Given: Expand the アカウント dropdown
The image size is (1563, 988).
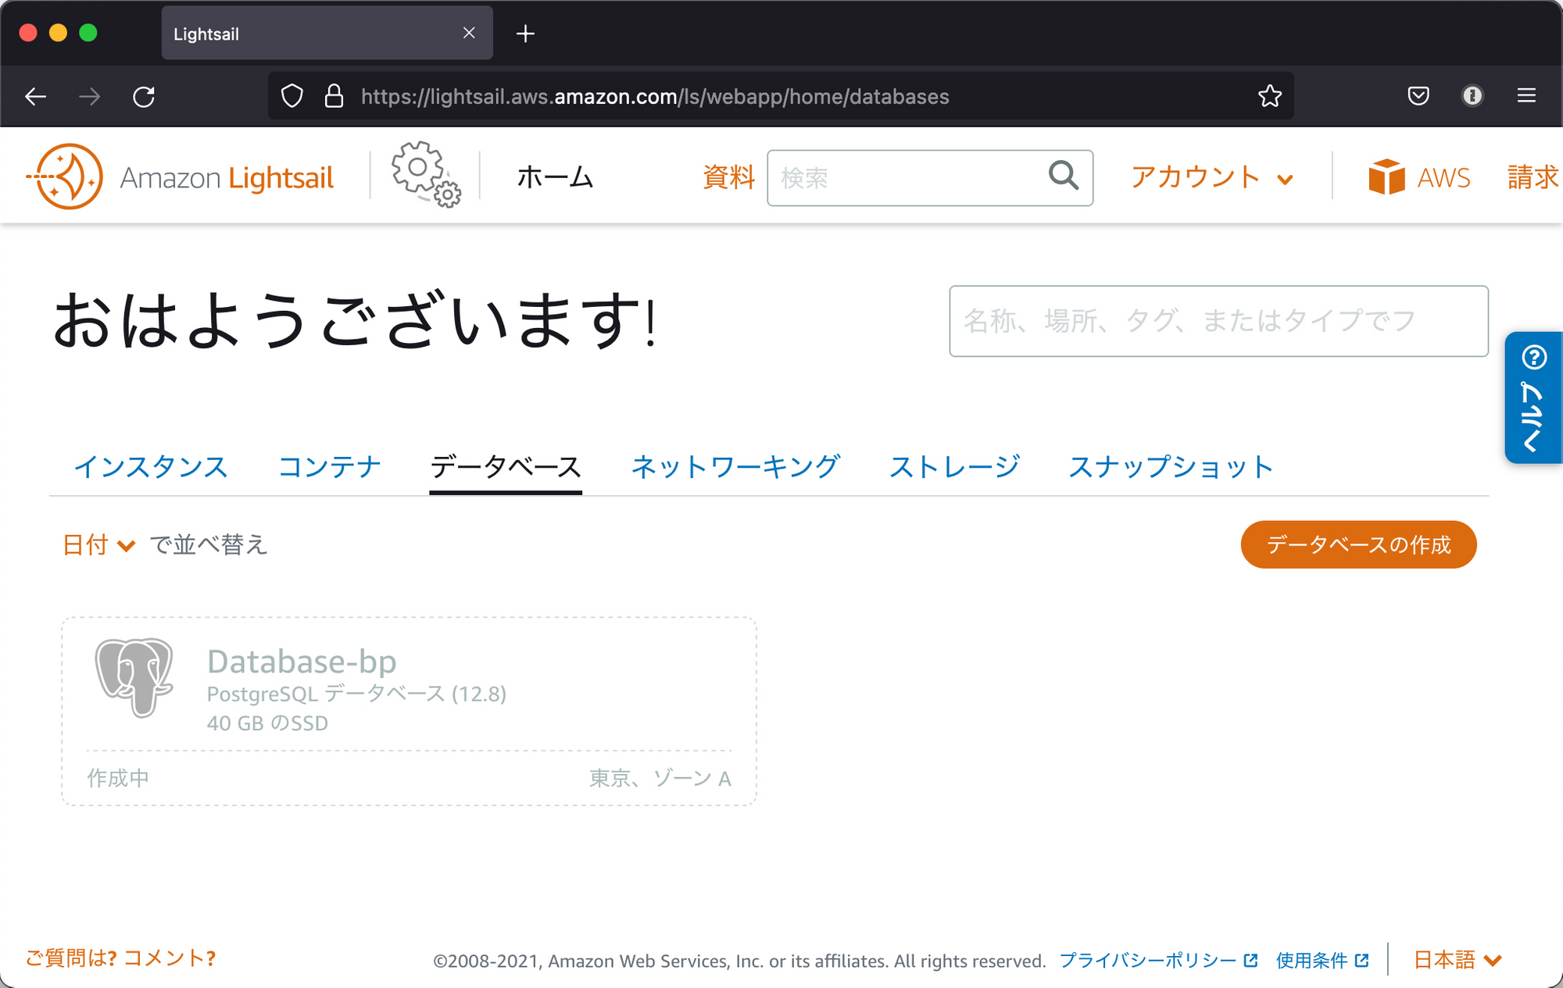Looking at the screenshot, I should pyautogui.click(x=1212, y=177).
